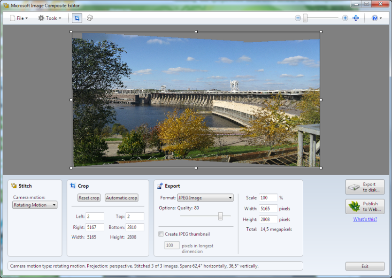Click the export Height pixels field
Image resolution: width=392 pixels, height=278 pixels.
coord(268,219)
